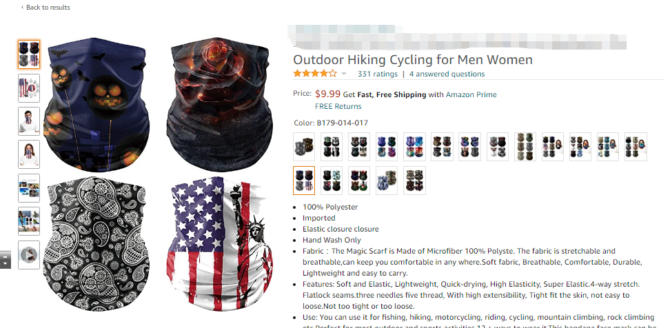Screen dimensions: 670x328
Task: Open 4 answered questions link
Action: tap(447, 74)
